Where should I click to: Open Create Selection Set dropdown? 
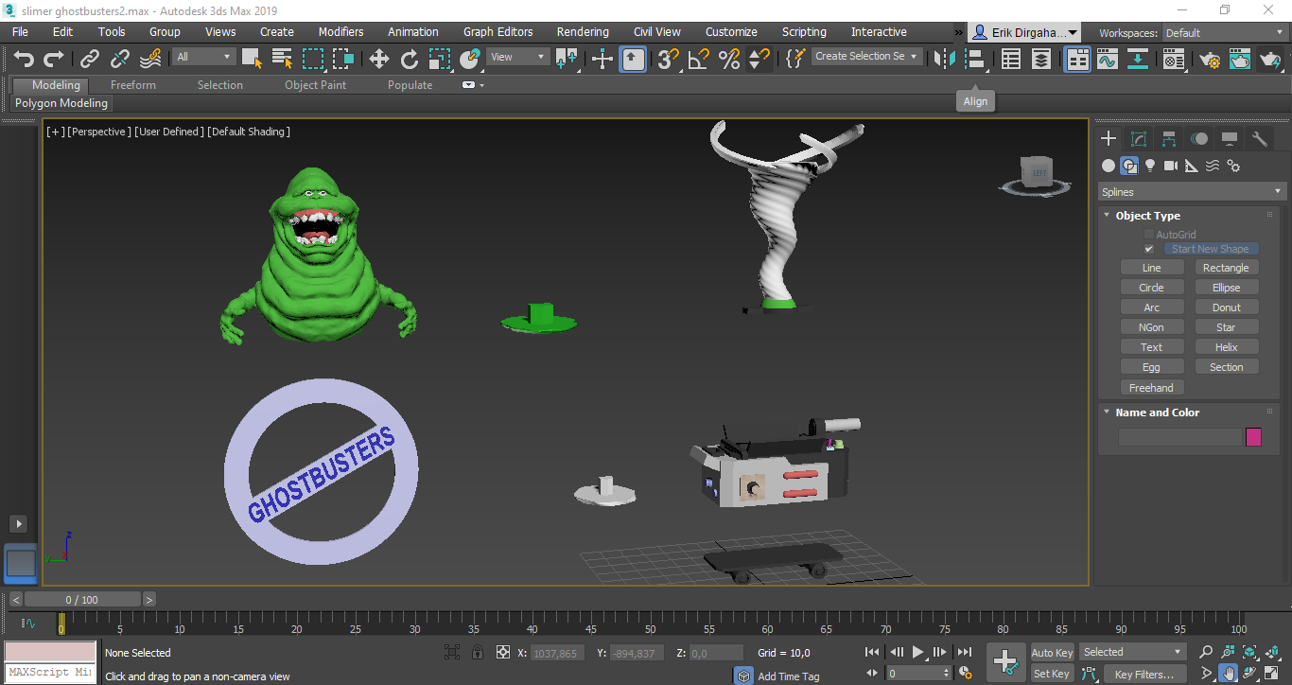(866, 57)
